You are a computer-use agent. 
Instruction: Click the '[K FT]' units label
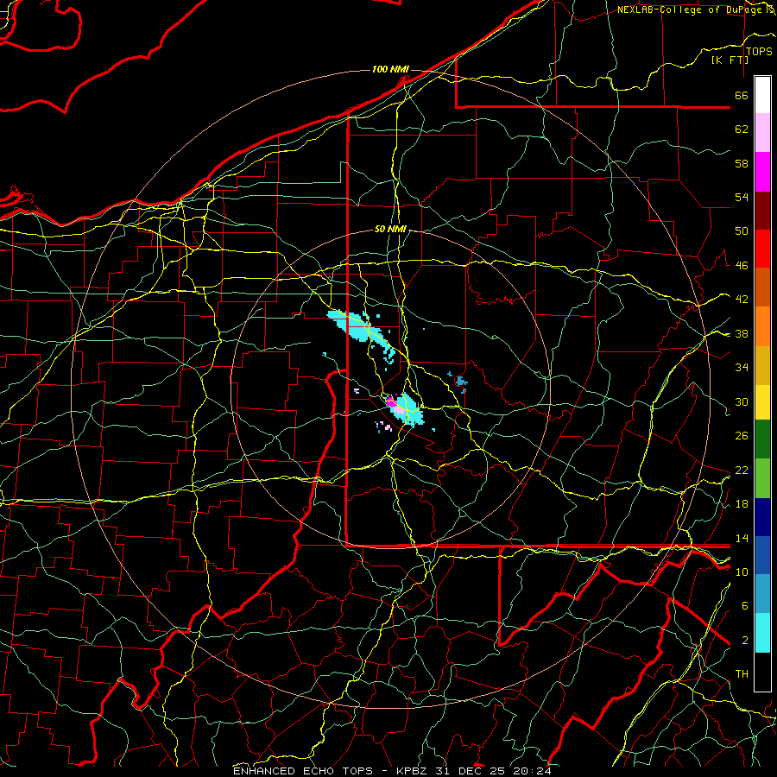coord(730,60)
